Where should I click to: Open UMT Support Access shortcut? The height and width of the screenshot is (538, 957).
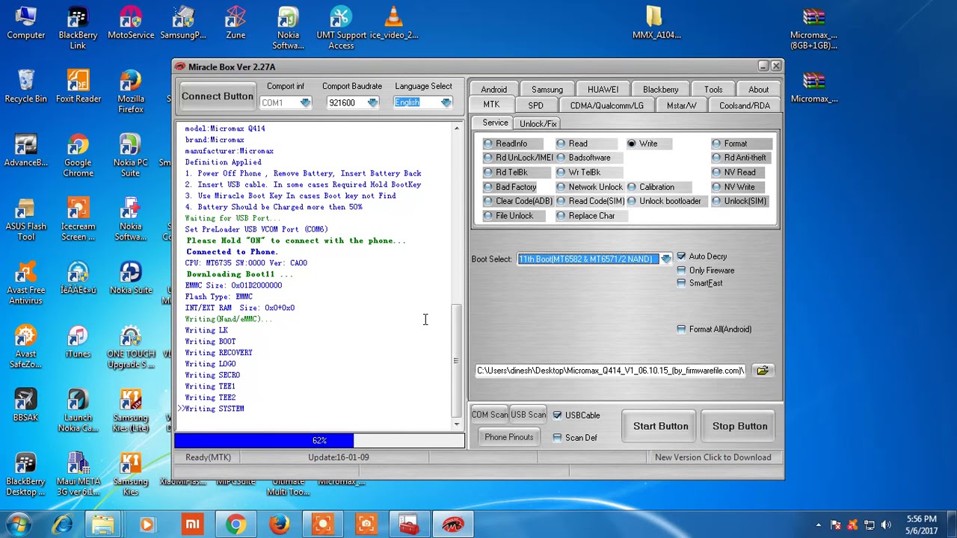point(341,28)
